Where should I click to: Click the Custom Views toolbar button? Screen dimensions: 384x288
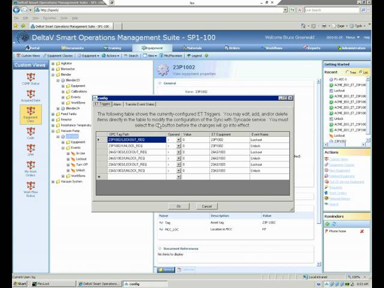pos(28,56)
